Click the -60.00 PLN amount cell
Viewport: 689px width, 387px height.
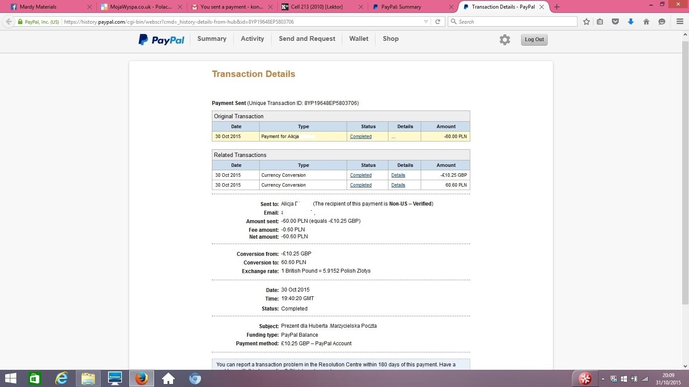(445, 136)
